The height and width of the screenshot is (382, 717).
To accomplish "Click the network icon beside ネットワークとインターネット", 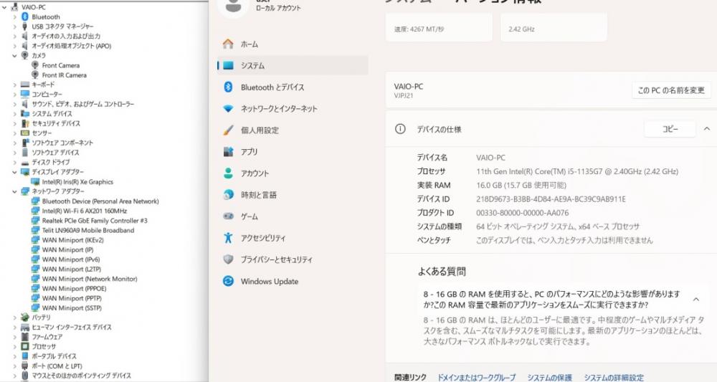I will click(x=228, y=109).
